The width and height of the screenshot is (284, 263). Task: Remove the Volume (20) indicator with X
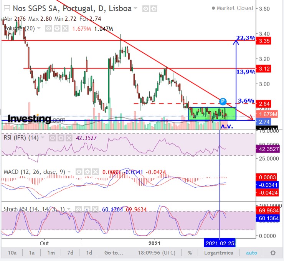65,28
